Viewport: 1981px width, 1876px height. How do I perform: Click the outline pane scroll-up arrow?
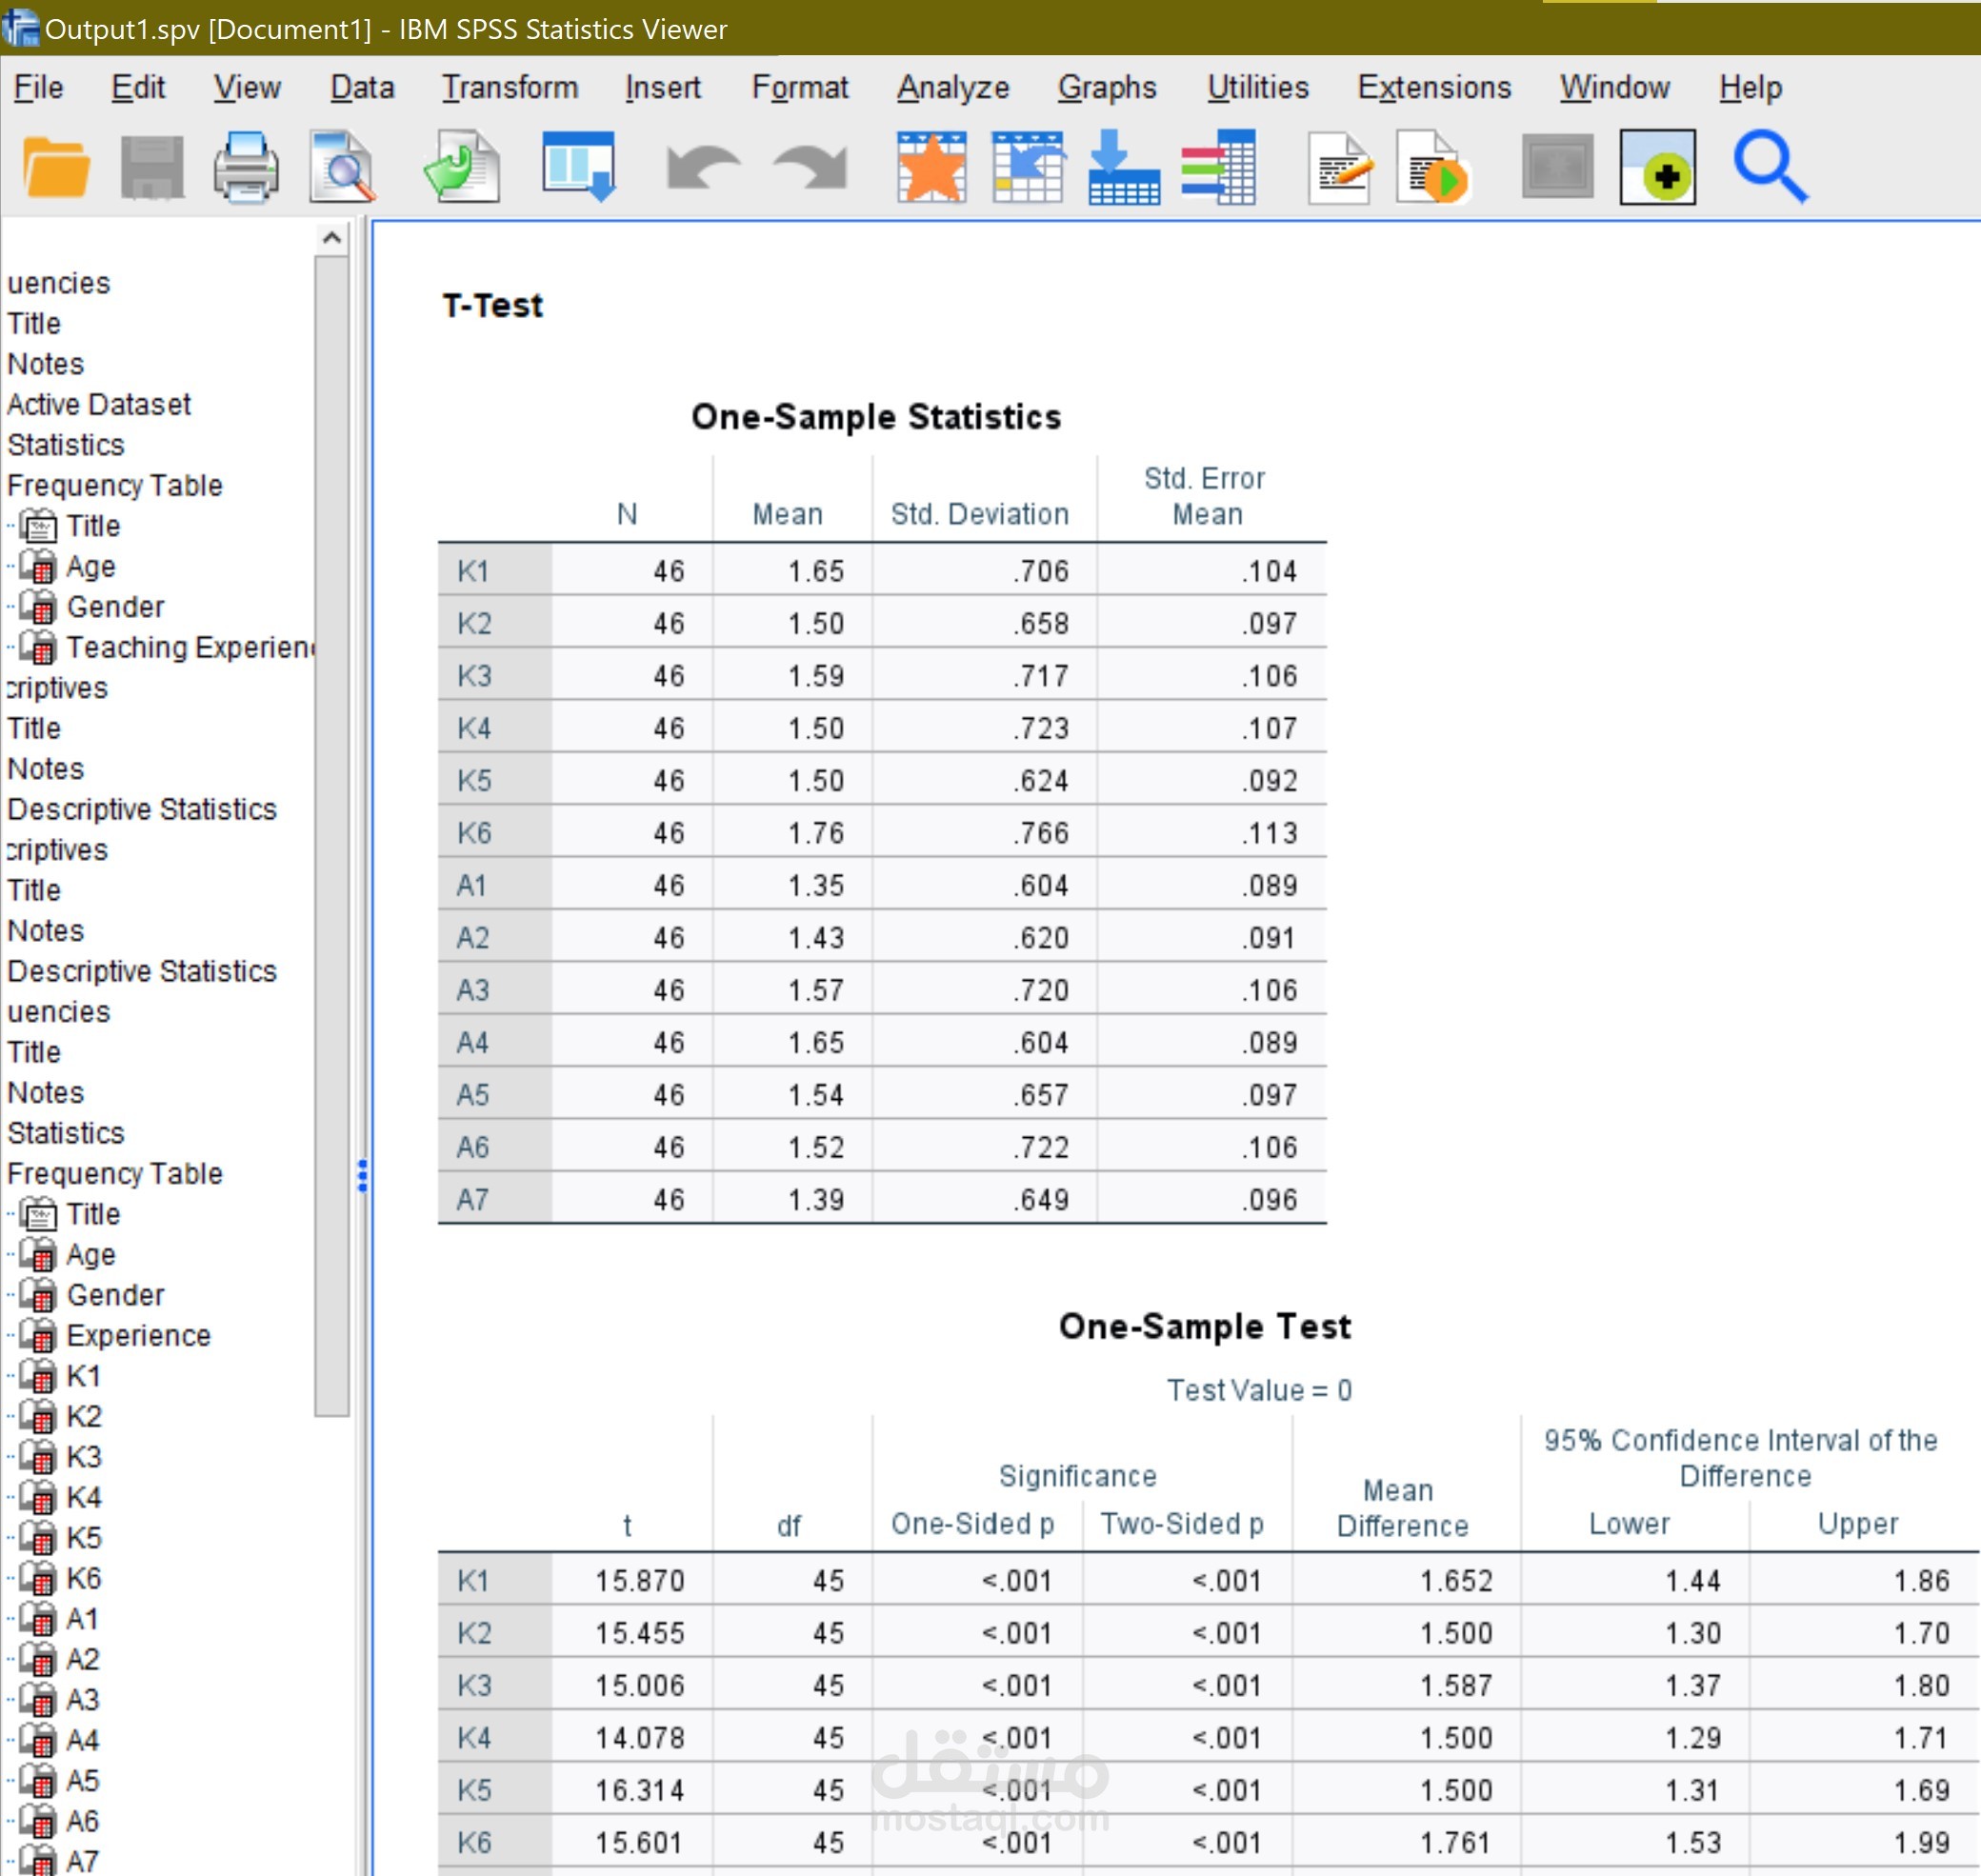[x=332, y=238]
